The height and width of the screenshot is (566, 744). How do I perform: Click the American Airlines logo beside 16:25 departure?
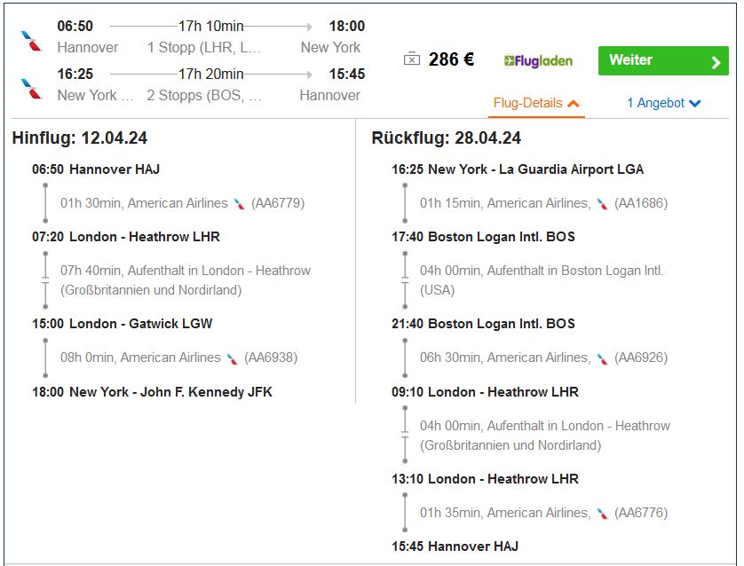(x=32, y=89)
